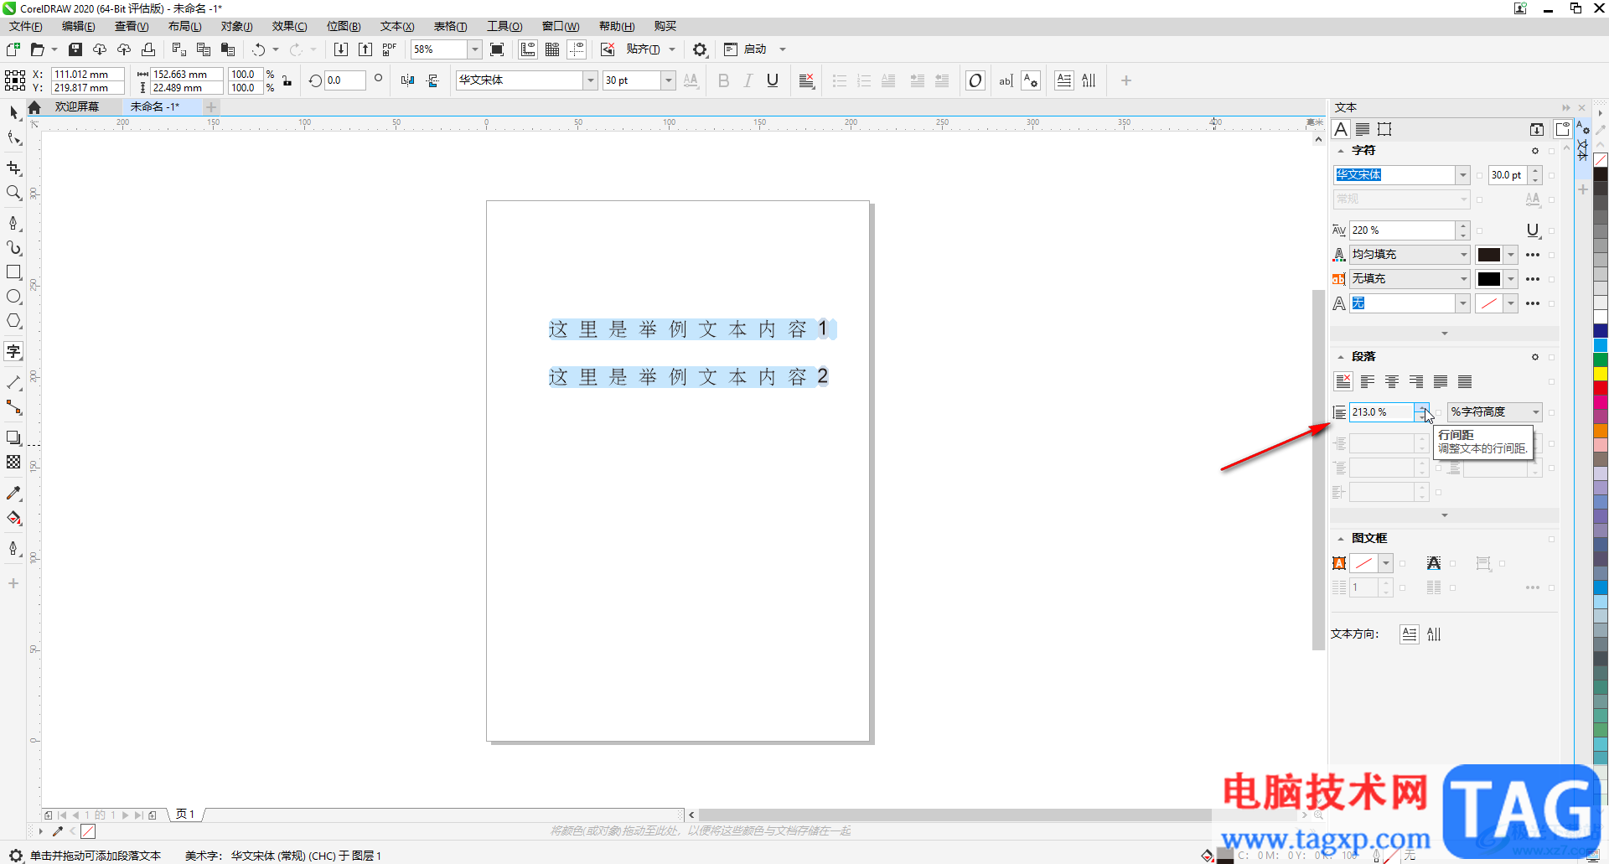1609x864 pixels.
Task: Click the Options gear icon
Action: (700, 49)
